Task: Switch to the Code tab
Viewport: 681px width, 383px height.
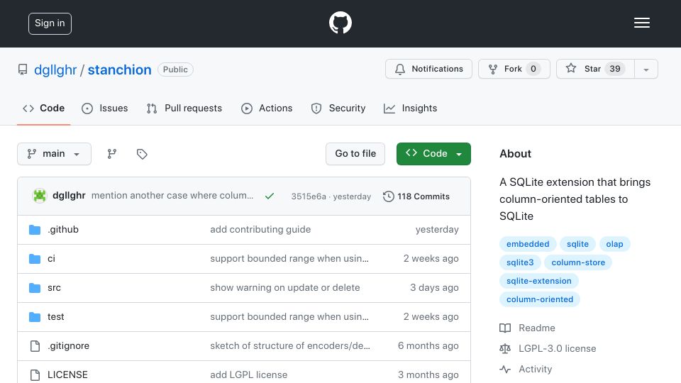Action: pyautogui.click(x=43, y=108)
